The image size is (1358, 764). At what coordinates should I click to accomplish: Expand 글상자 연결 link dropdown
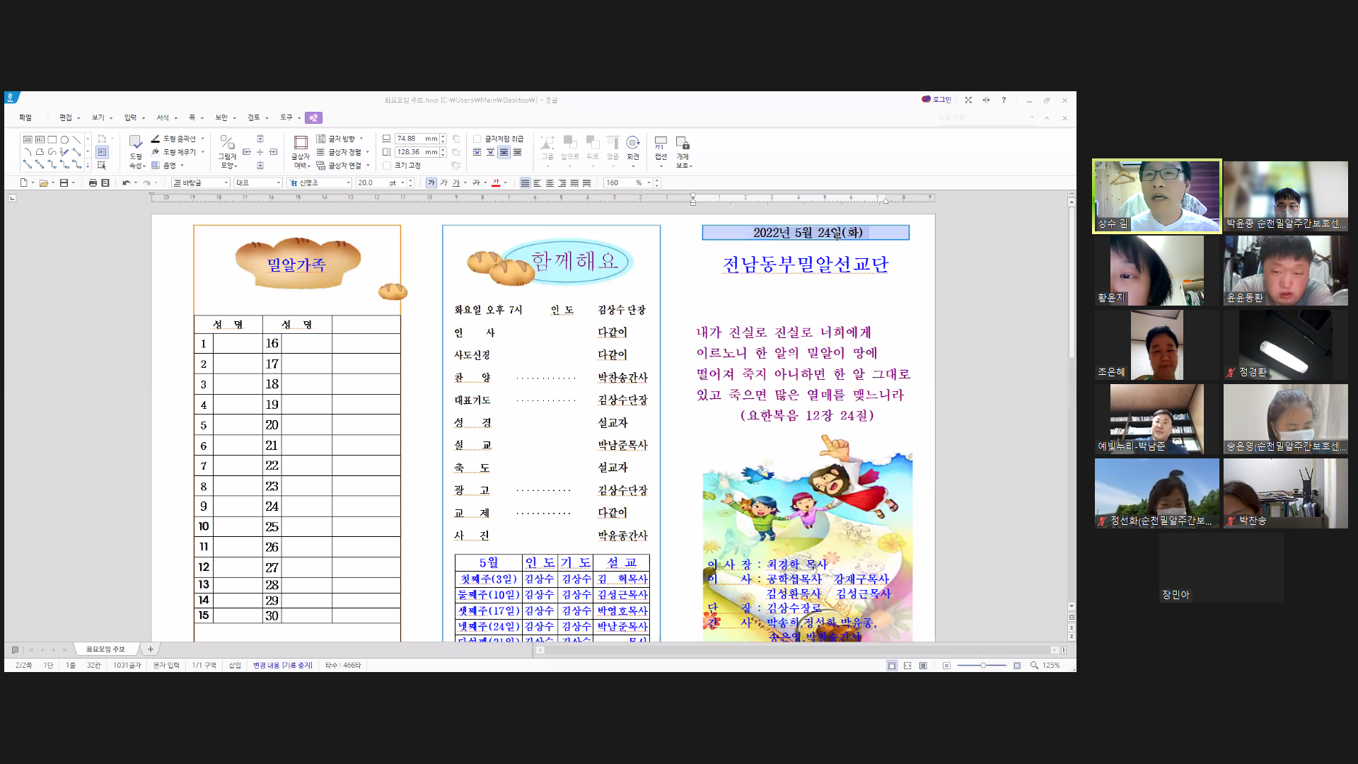368,166
